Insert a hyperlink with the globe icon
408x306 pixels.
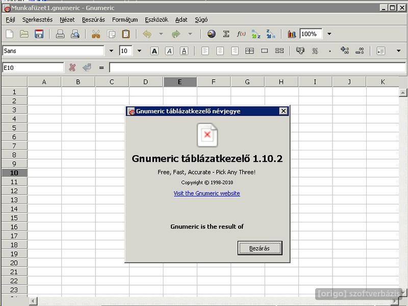click(x=211, y=34)
